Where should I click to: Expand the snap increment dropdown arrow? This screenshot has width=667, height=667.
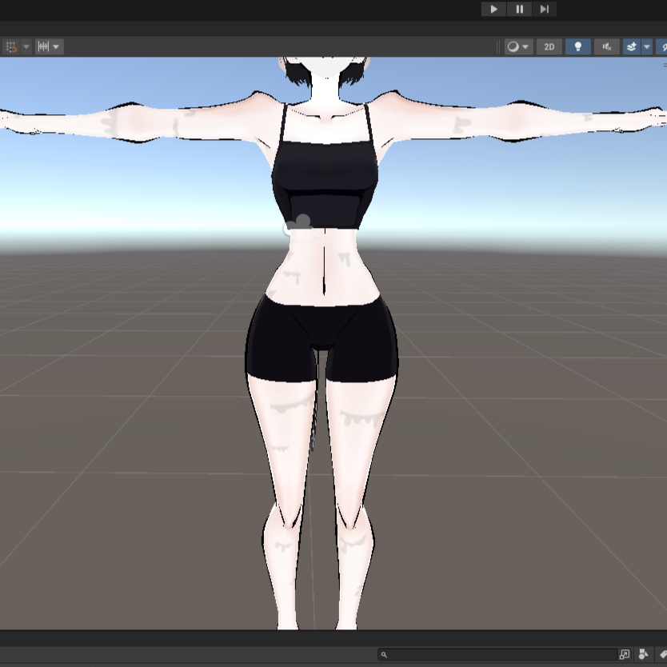point(56,46)
